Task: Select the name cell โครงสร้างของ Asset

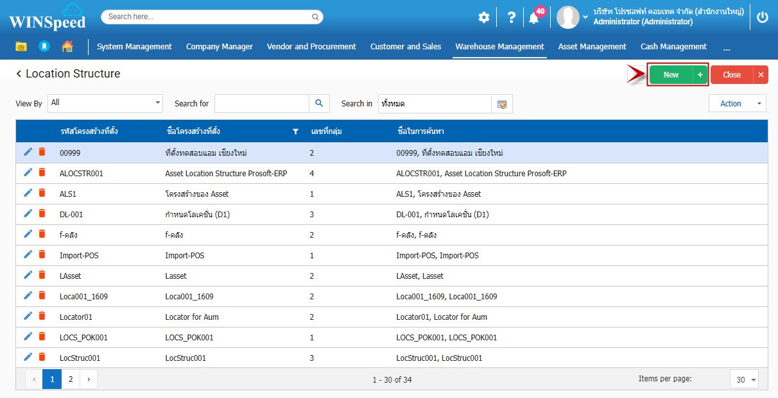Action: [x=197, y=194]
